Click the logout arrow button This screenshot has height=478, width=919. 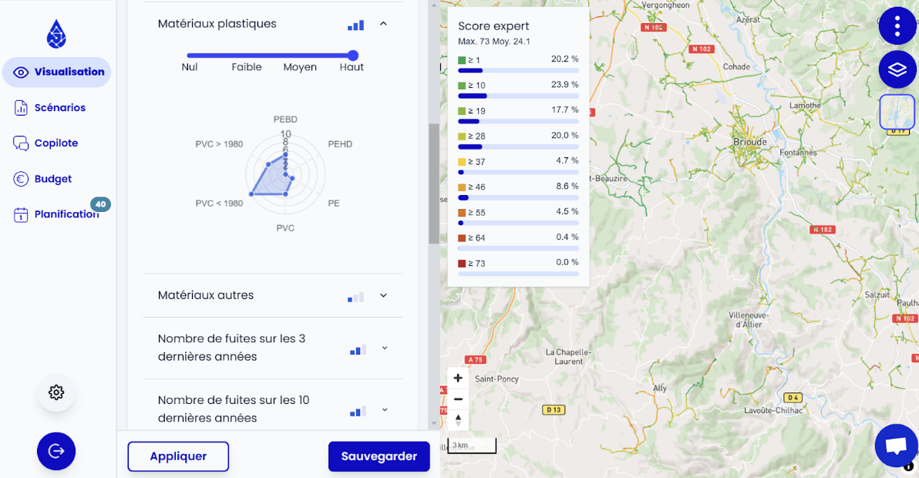point(56,451)
